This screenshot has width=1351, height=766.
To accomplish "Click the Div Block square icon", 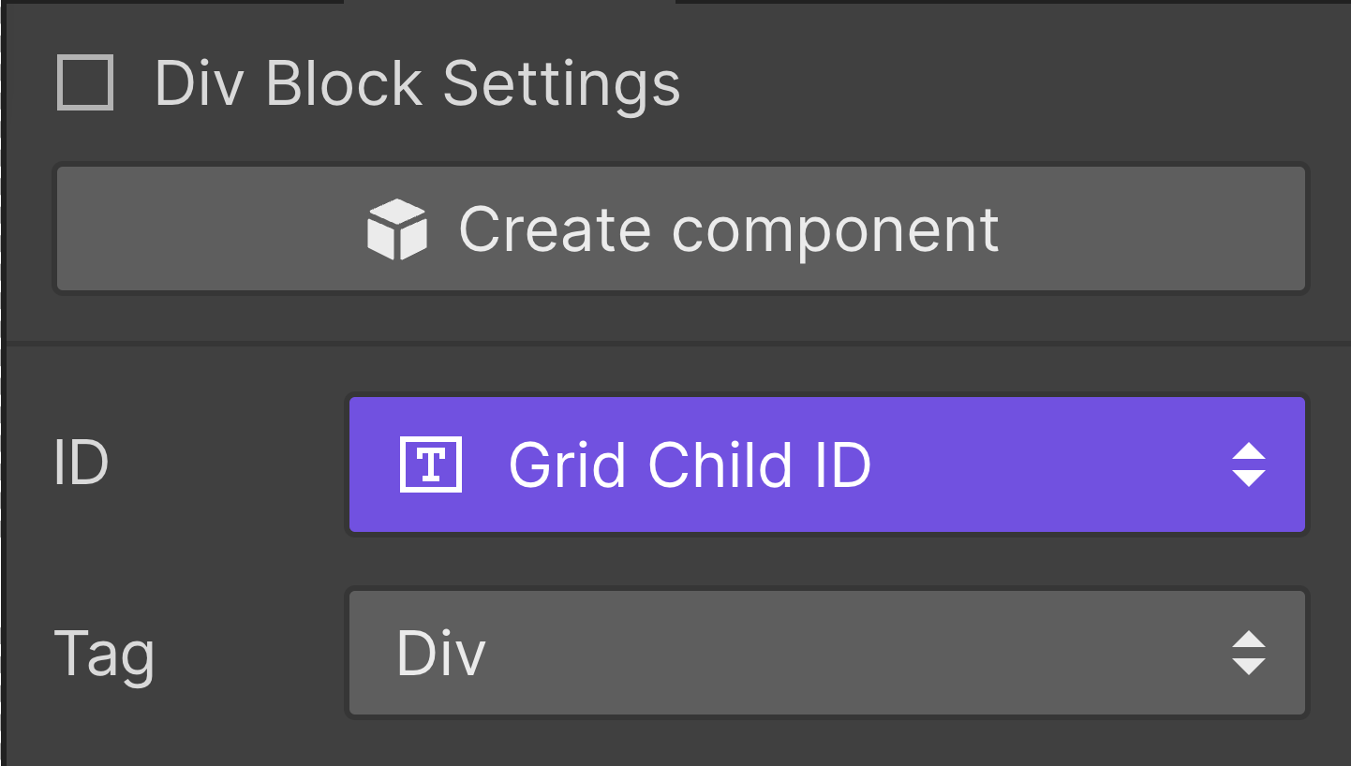I will point(85,82).
